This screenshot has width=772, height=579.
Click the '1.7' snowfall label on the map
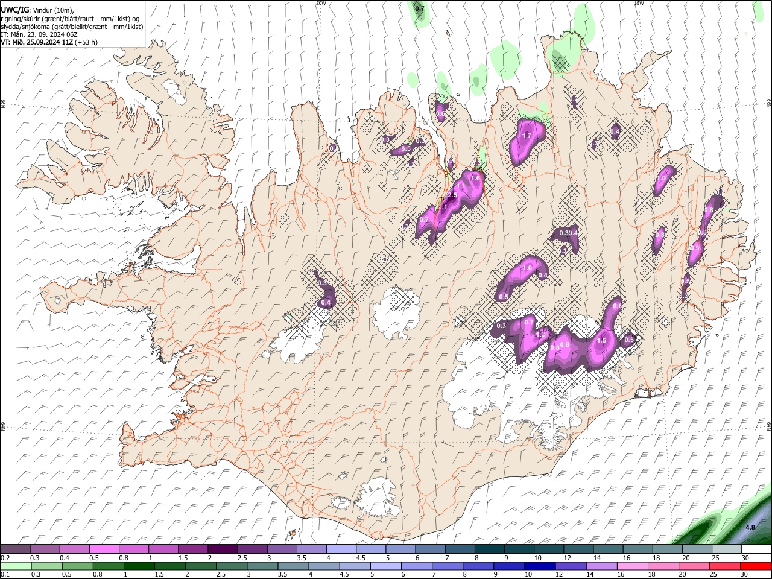526,136
